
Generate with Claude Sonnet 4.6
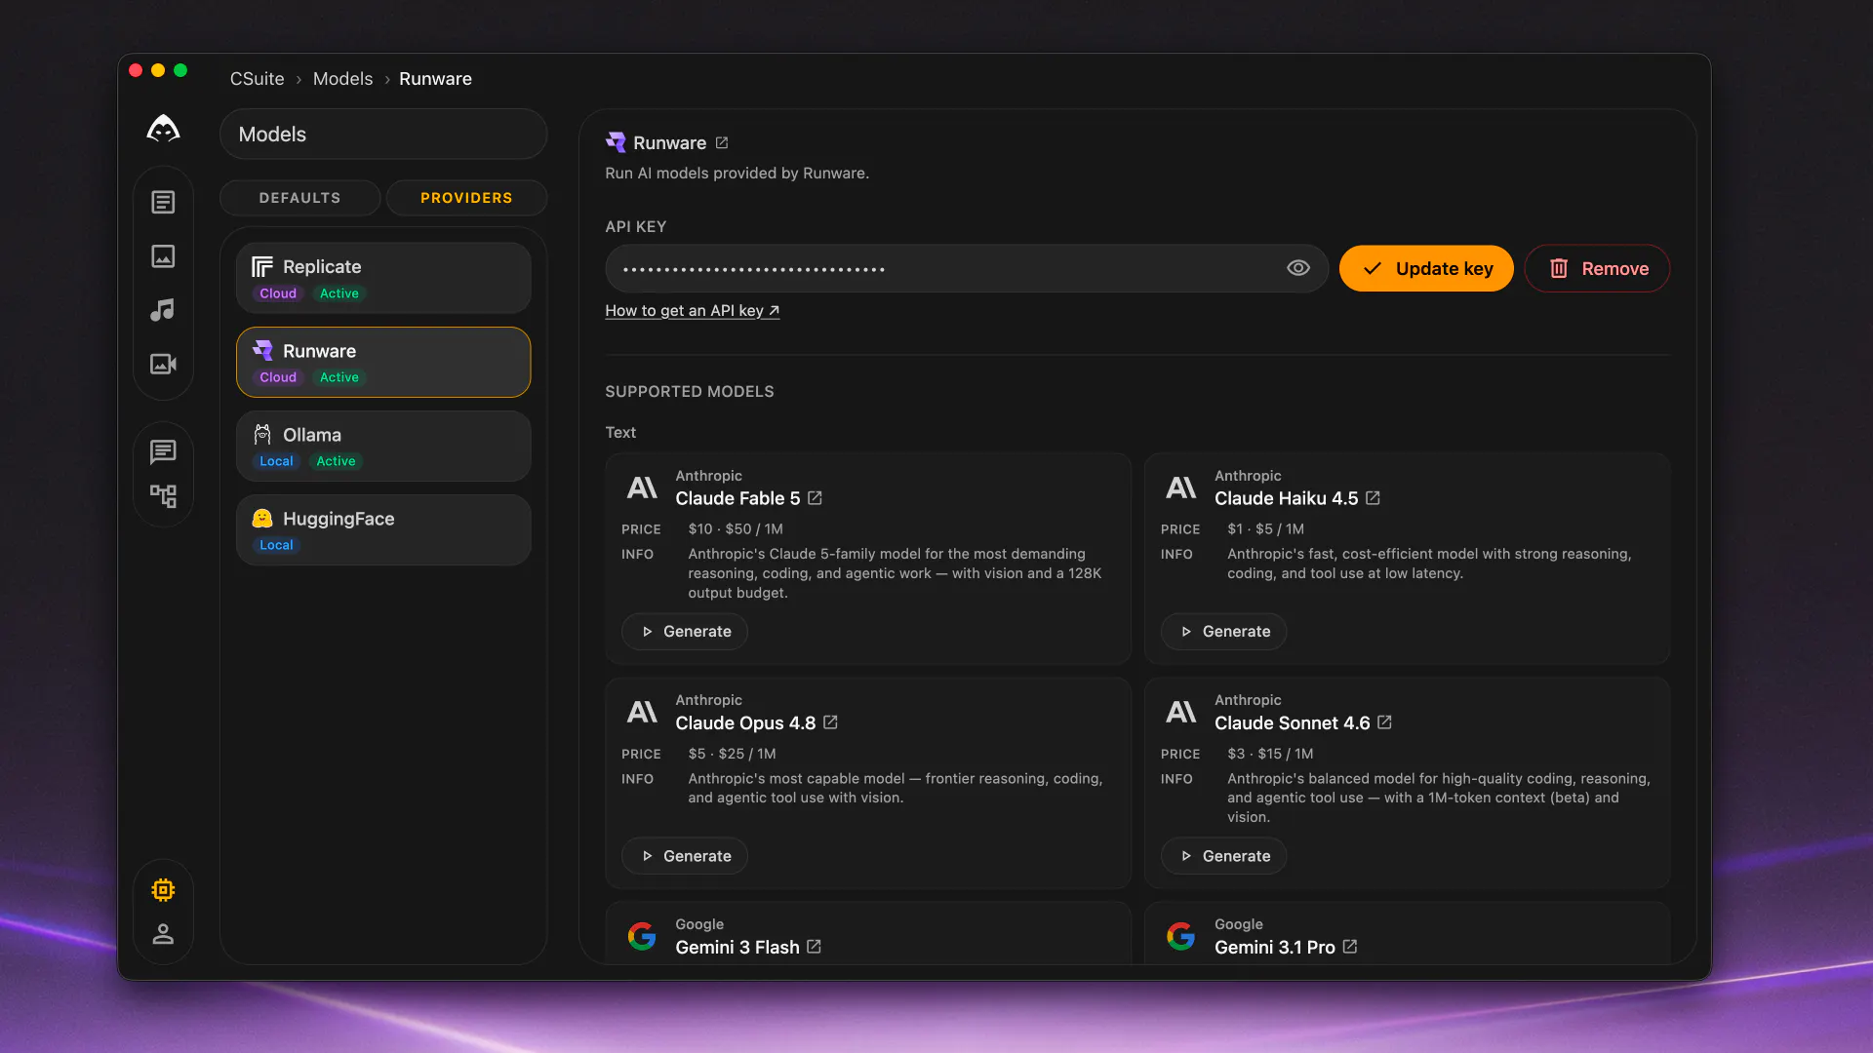point(1223,856)
